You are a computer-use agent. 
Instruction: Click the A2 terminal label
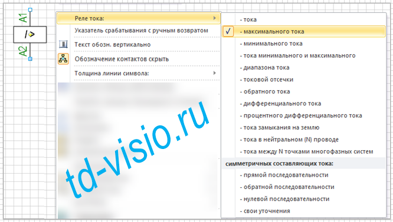click(x=23, y=51)
